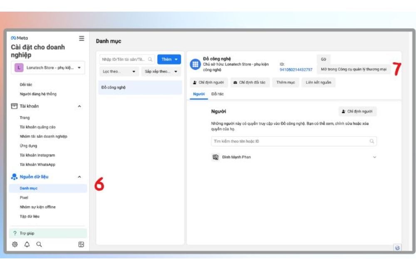Viewport: 416px width, 270px height.
Task: Open the Sắp xếp theo sort dropdown
Action: pyautogui.click(x=161, y=71)
